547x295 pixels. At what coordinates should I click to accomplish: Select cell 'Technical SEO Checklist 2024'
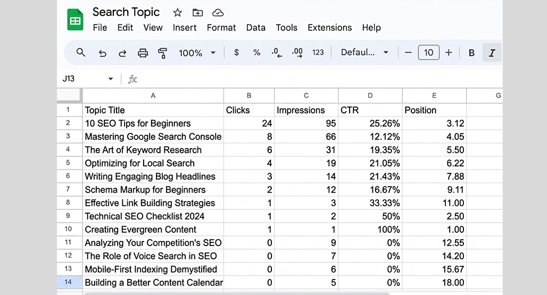tap(153, 216)
